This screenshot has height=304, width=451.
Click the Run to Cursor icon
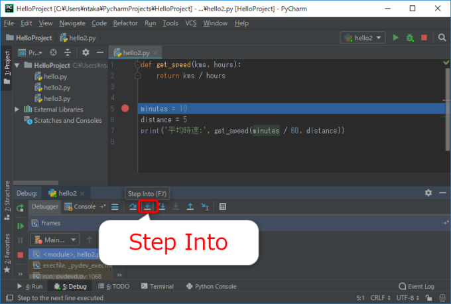coord(205,206)
